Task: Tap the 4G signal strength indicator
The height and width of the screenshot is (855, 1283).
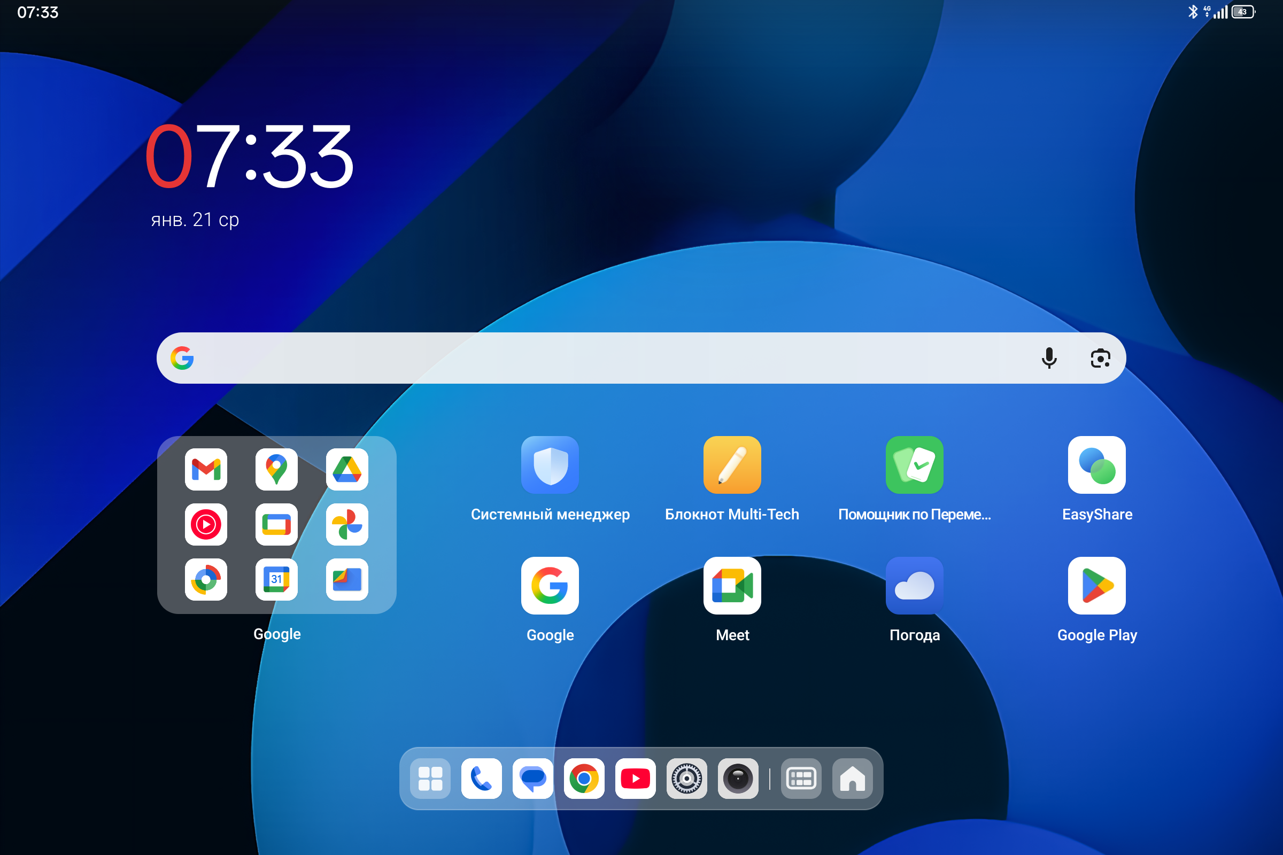Action: click(x=1216, y=11)
